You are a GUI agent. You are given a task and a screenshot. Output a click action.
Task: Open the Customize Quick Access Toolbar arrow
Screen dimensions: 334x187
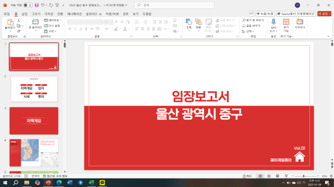pyautogui.click(x=63, y=5)
